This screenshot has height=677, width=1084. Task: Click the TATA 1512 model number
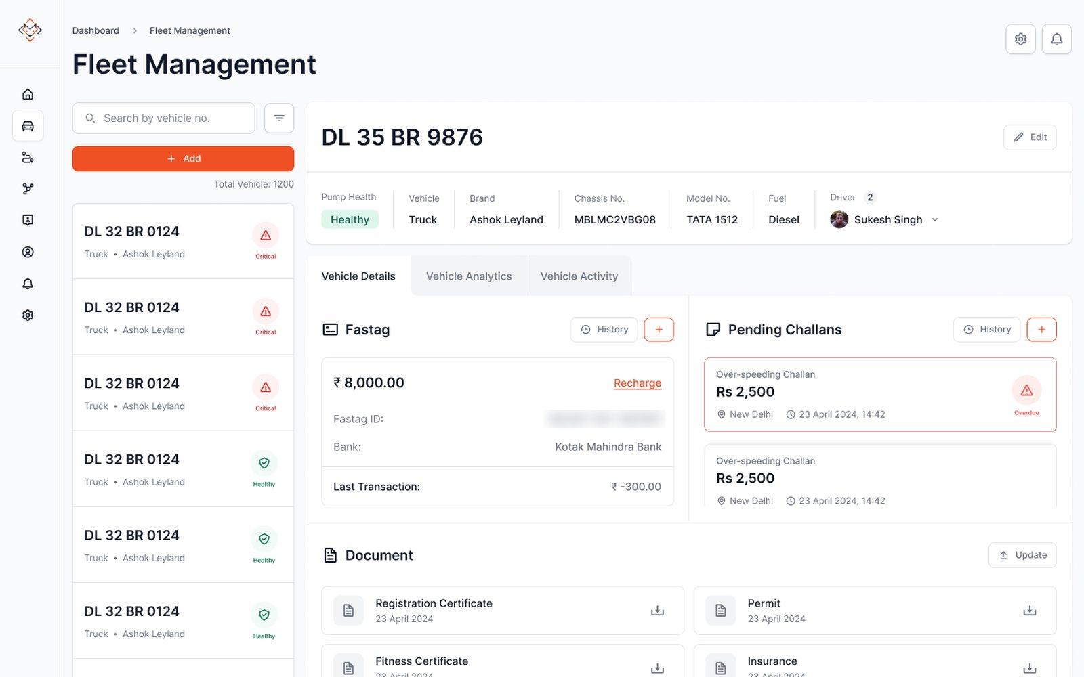[x=712, y=220]
